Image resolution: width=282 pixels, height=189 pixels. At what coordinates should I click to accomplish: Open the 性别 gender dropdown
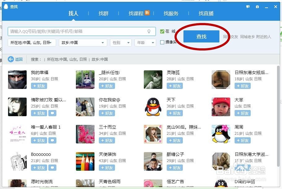tap(121, 42)
